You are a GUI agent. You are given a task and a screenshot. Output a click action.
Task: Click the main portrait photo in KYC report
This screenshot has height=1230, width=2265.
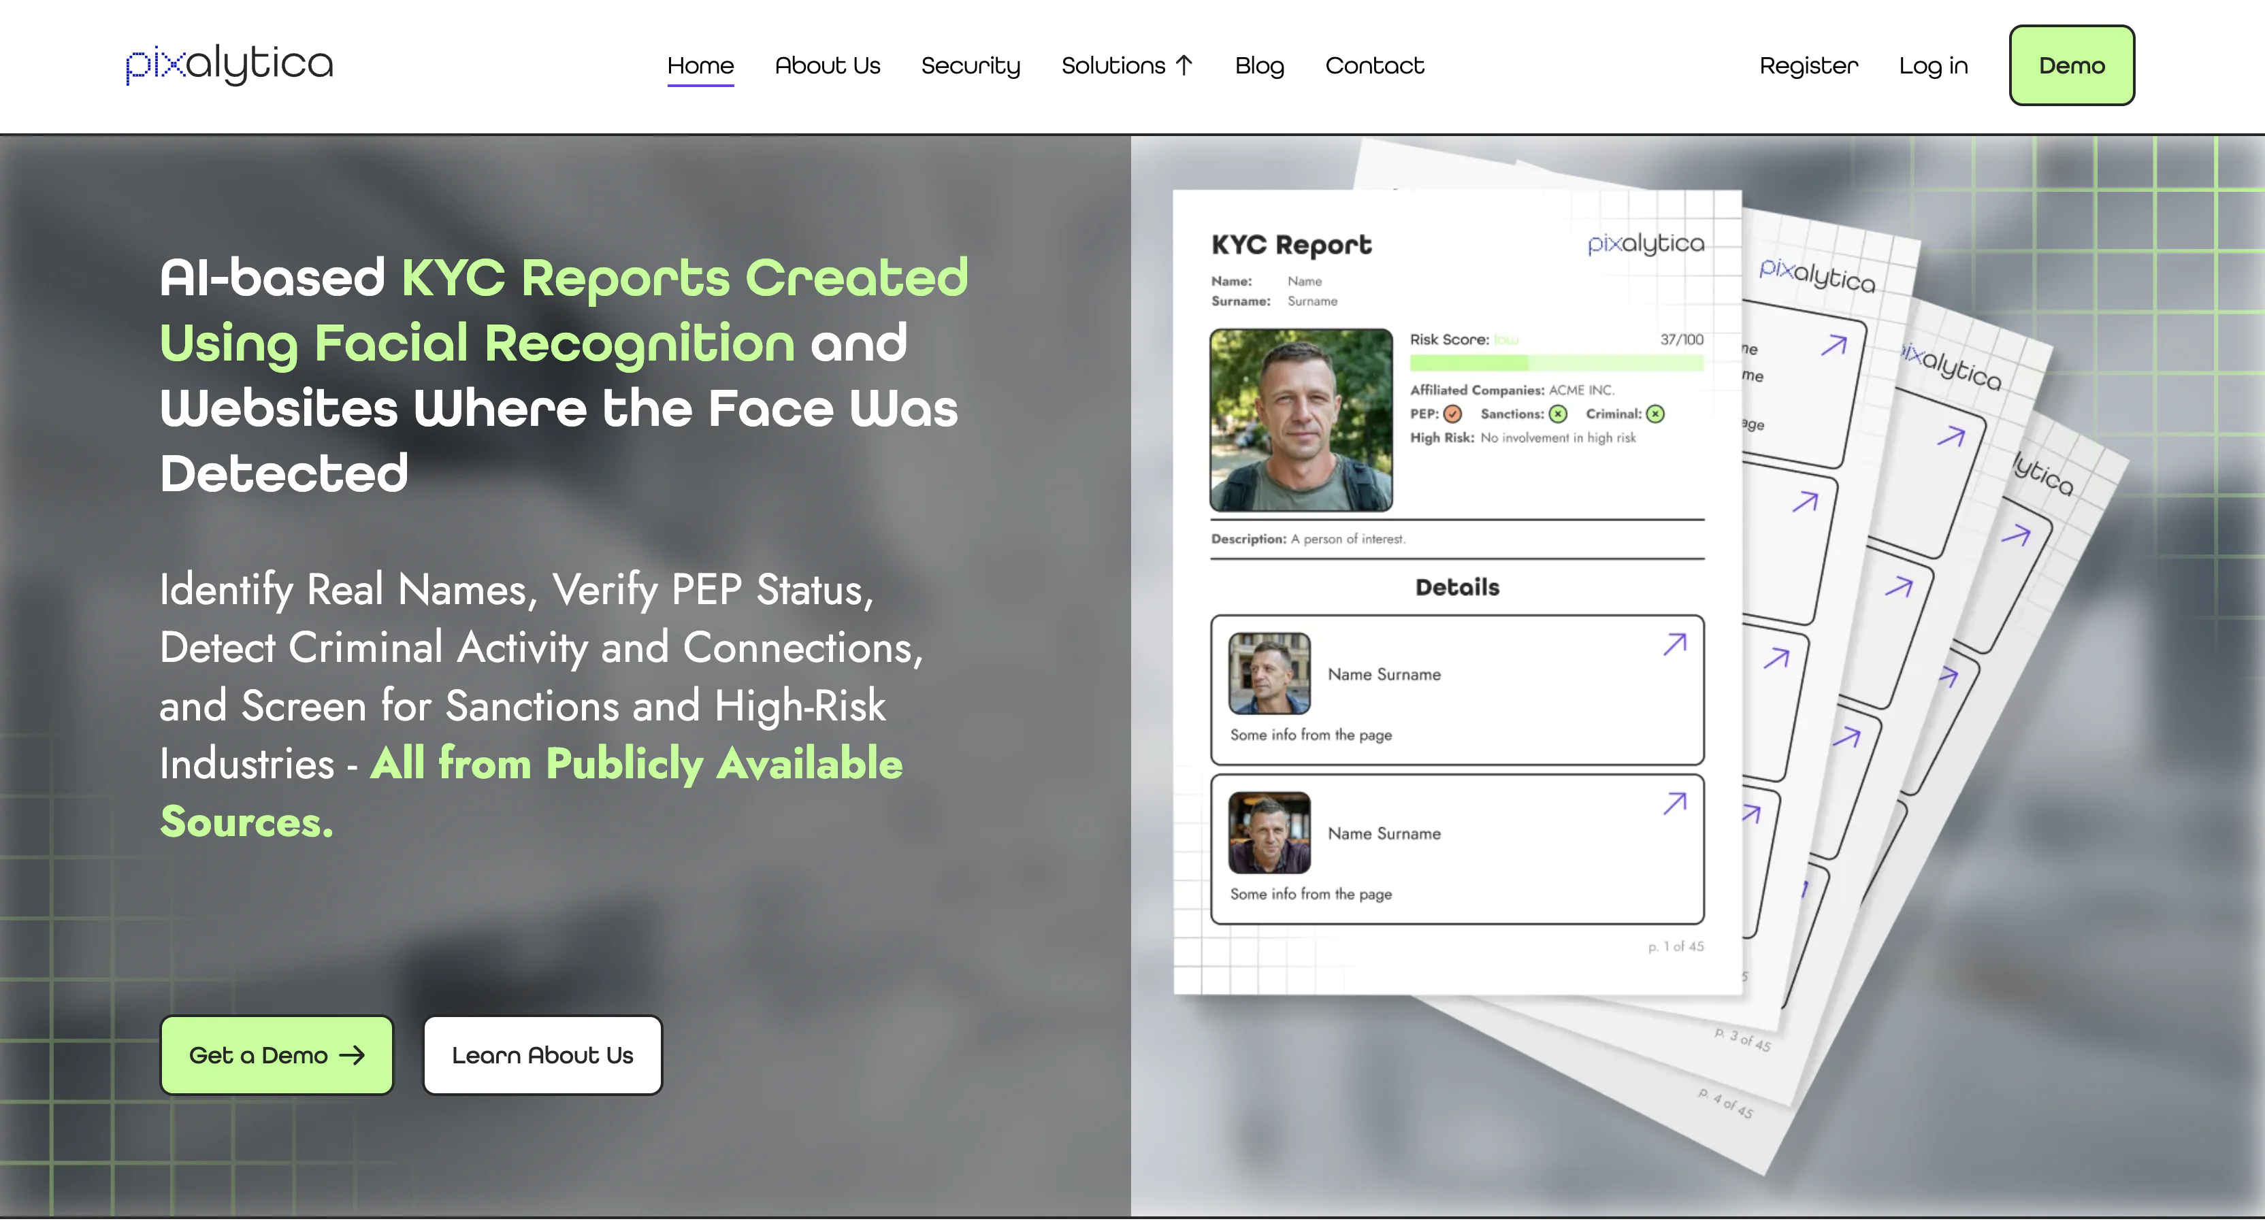pyautogui.click(x=1301, y=420)
